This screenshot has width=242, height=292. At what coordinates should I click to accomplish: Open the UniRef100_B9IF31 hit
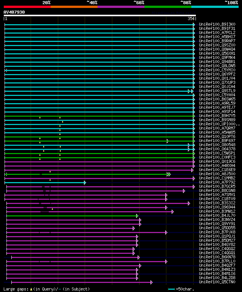[x=217, y=28]
